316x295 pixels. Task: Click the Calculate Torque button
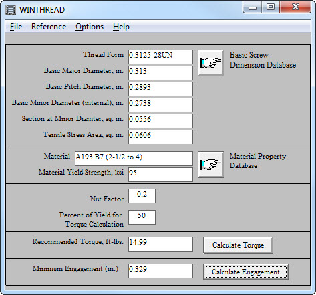click(238, 245)
